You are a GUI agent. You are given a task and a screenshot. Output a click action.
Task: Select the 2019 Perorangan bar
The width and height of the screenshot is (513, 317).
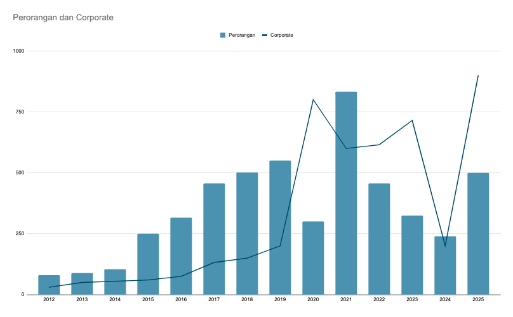(280, 227)
